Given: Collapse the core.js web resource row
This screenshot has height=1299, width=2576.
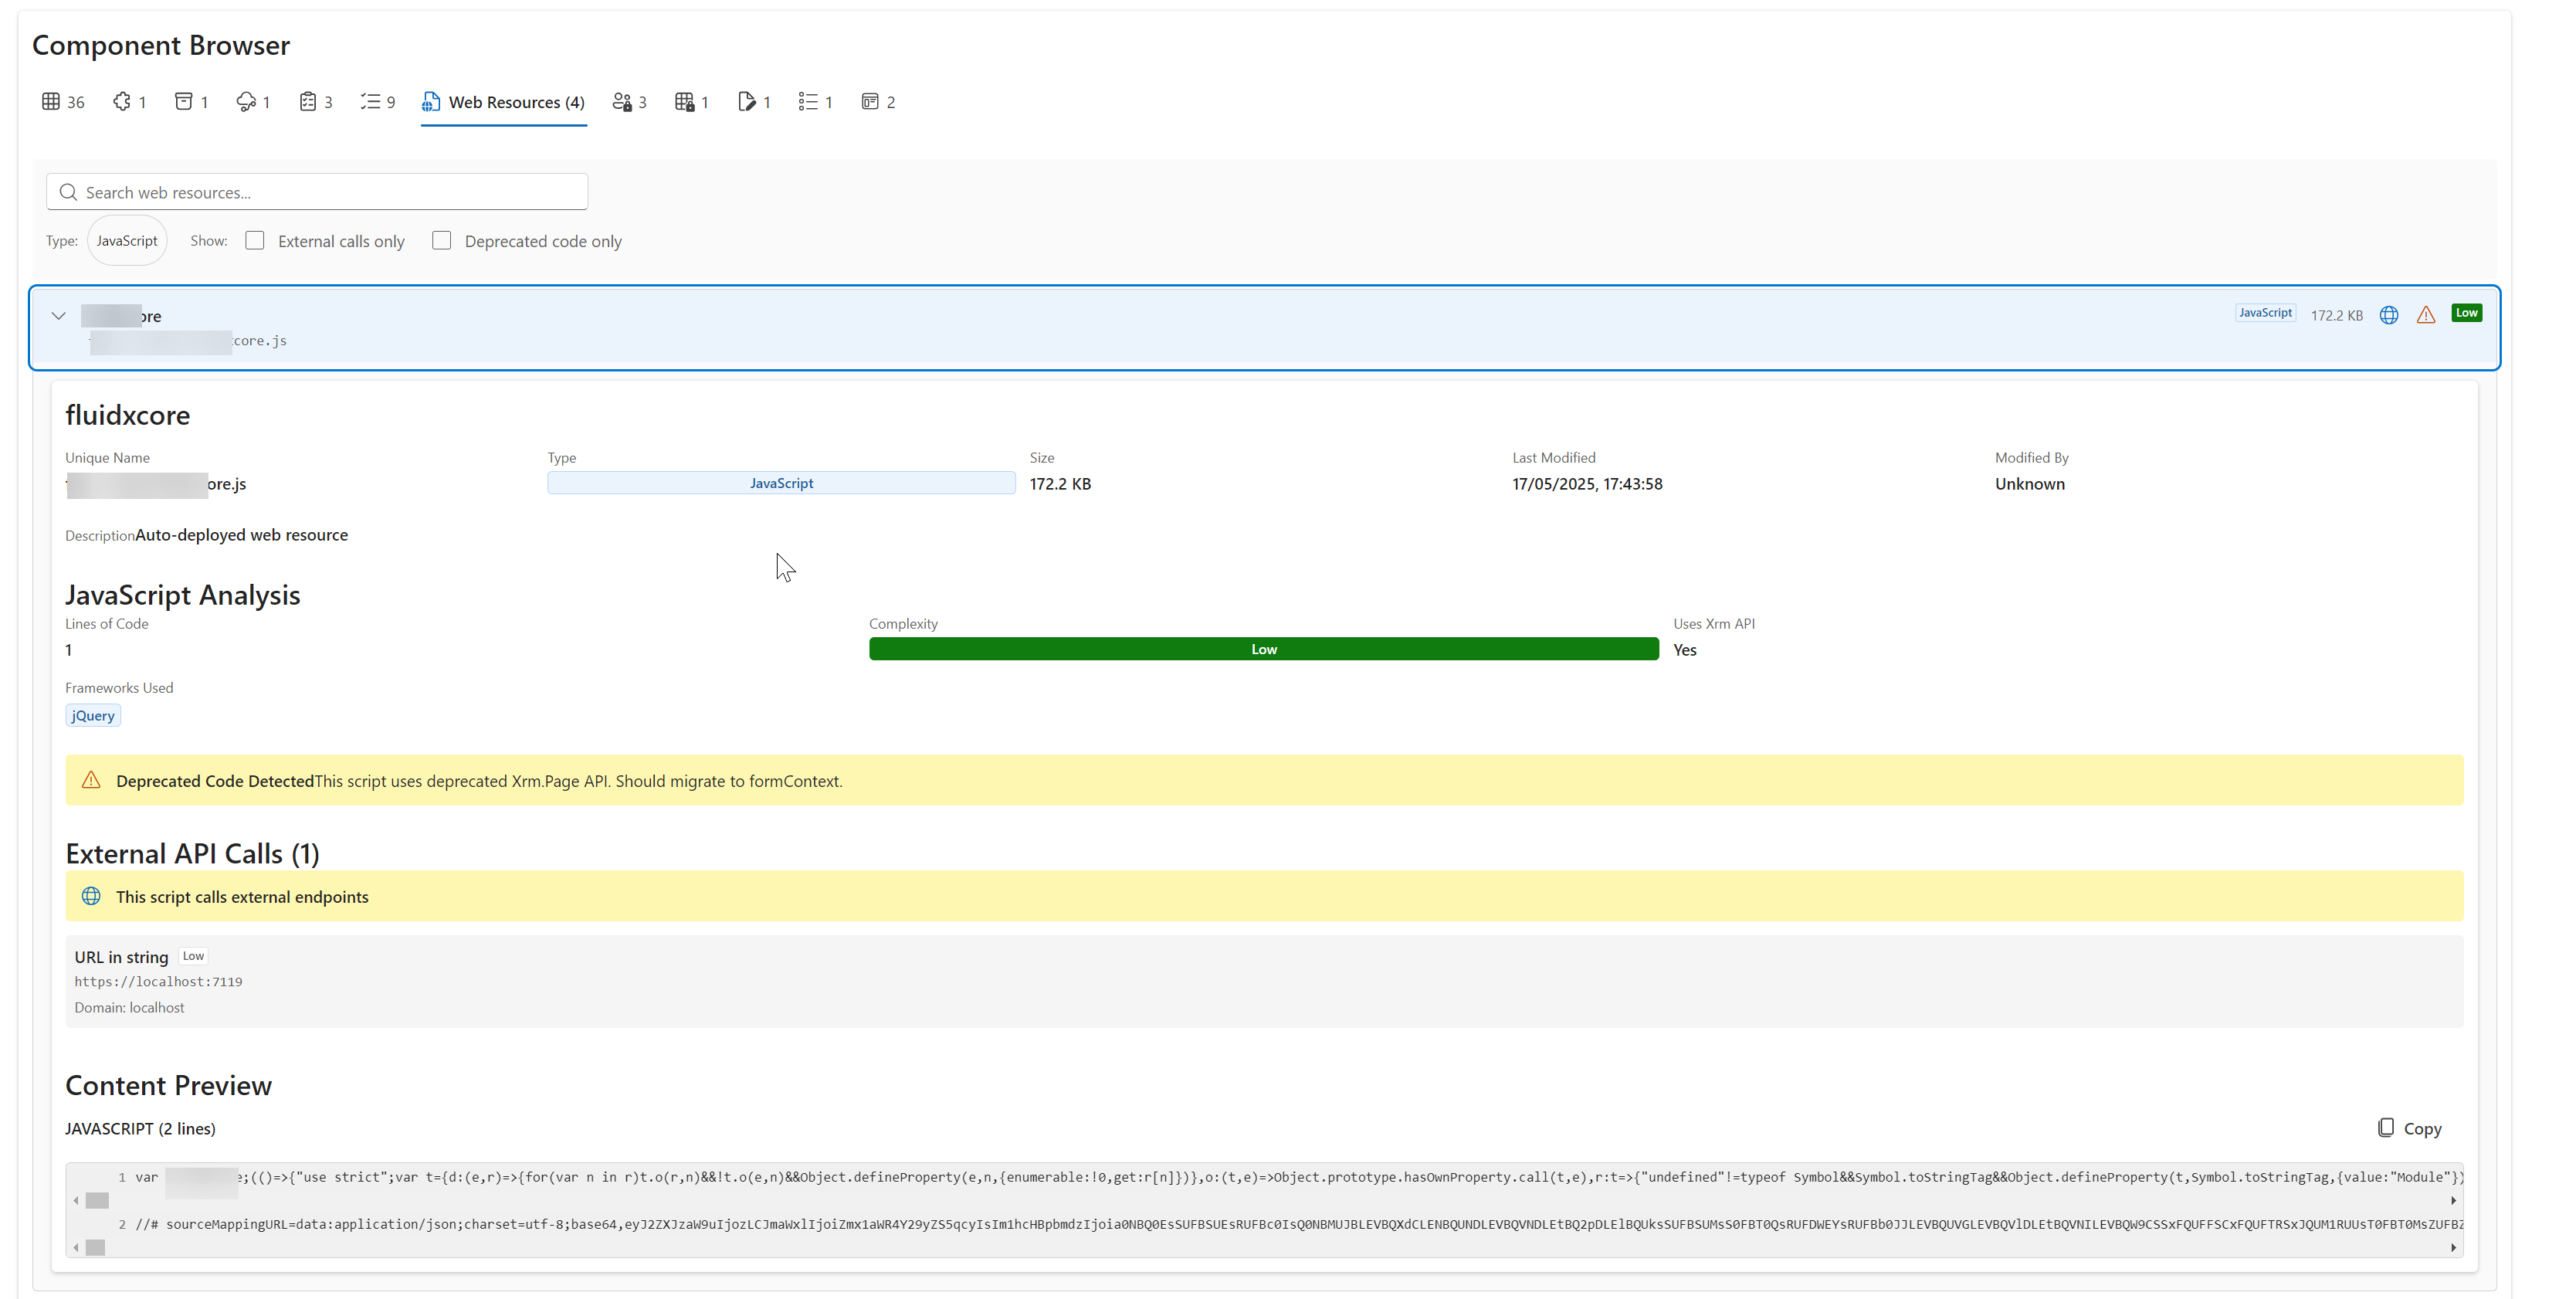Looking at the screenshot, I should 59,316.
